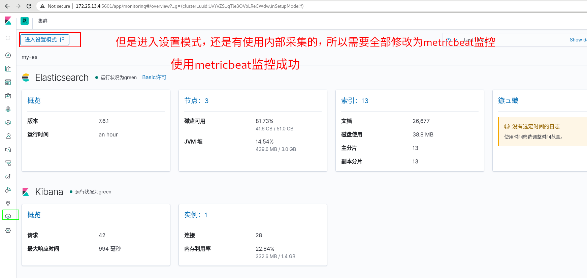This screenshot has width=587, height=278.
Task: Open Machine Learning from the sidebar
Action: click(8, 123)
